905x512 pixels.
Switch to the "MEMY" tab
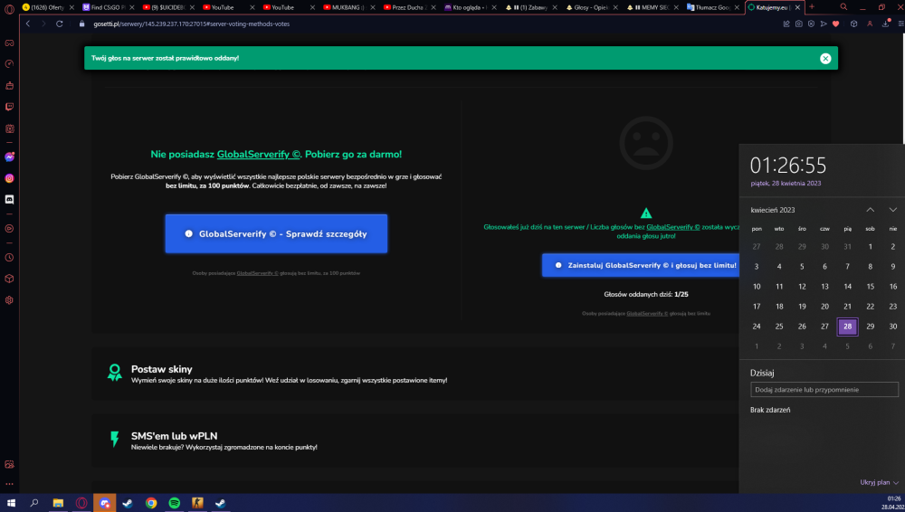click(653, 7)
